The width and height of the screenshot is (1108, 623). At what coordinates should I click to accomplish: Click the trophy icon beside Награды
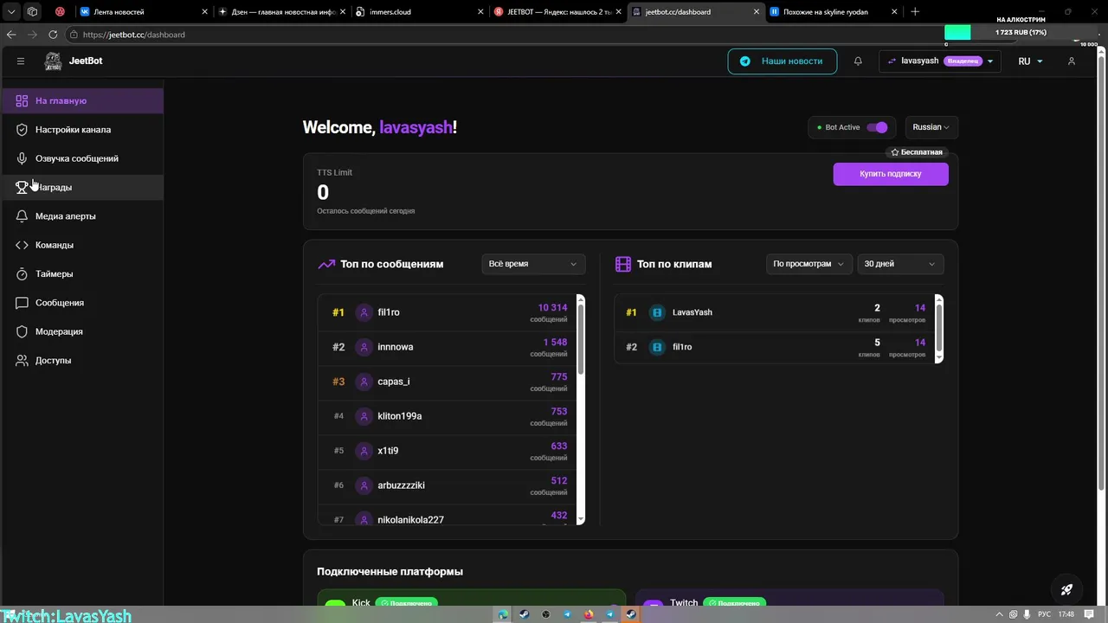click(x=22, y=188)
